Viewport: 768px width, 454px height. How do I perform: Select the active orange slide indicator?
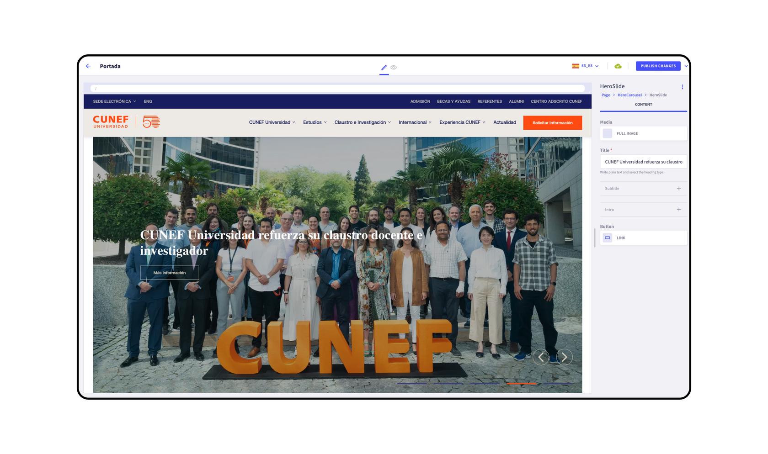[521, 383]
